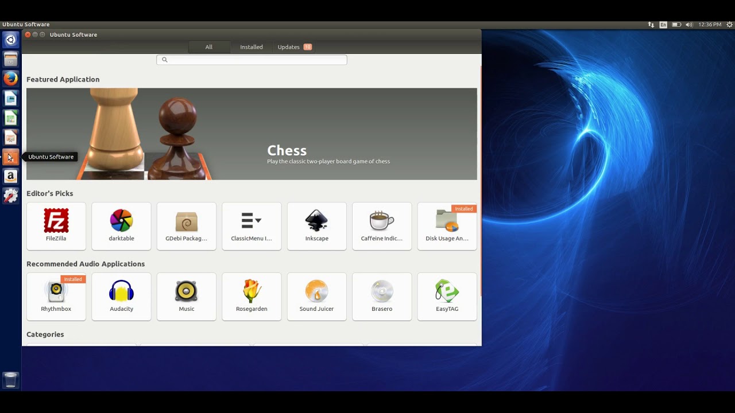Open the network indicator in top panel
The height and width of the screenshot is (413, 735).
pyautogui.click(x=651, y=25)
